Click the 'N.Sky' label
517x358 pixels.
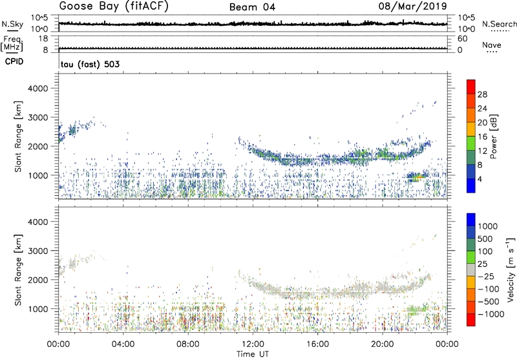pyautogui.click(x=12, y=24)
